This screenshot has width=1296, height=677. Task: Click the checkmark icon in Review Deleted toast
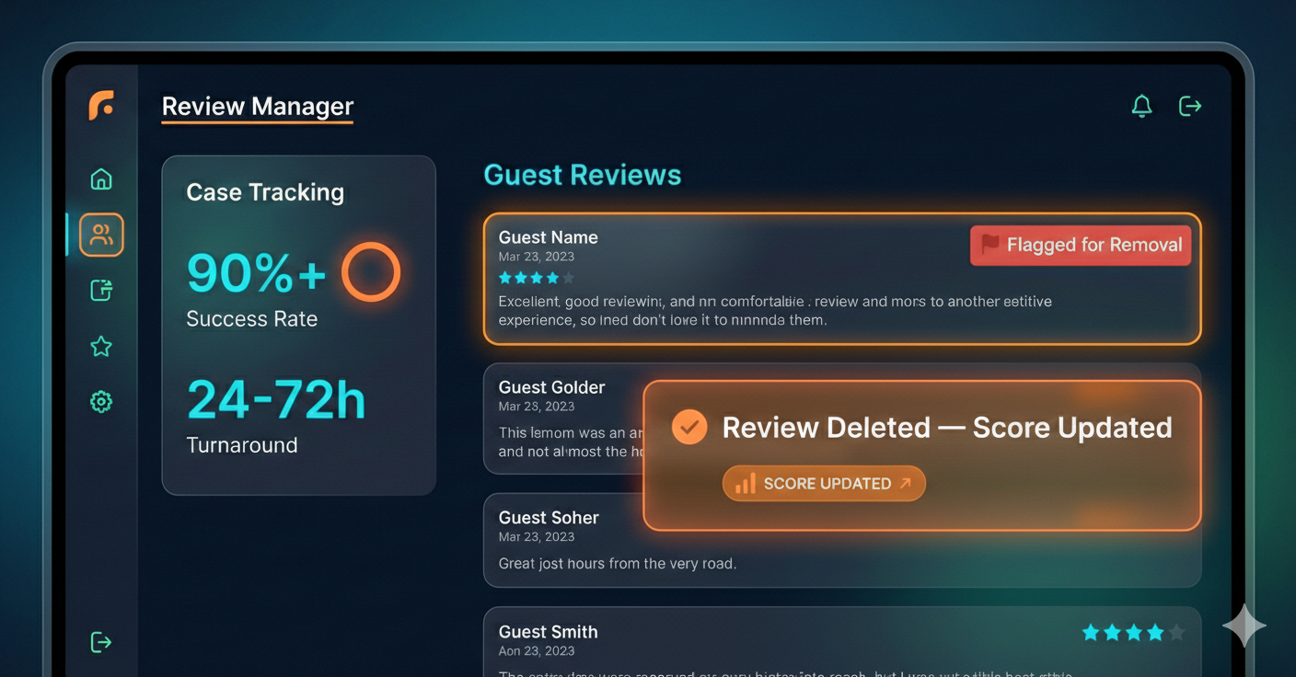[x=689, y=427]
